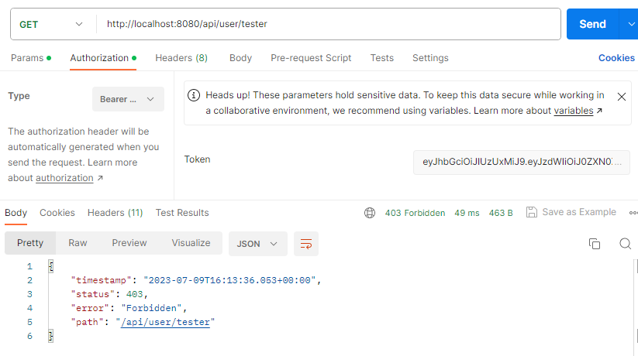This screenshot has width=638, height=356.
Task: Open the GET method dropdown
Action: click(51, 25)
